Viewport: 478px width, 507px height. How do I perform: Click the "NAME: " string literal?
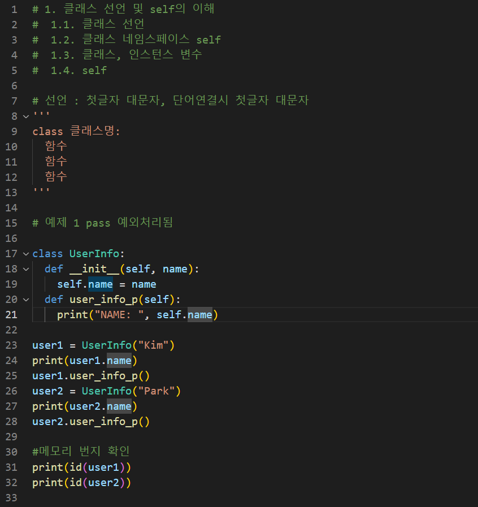coord(119,315)
